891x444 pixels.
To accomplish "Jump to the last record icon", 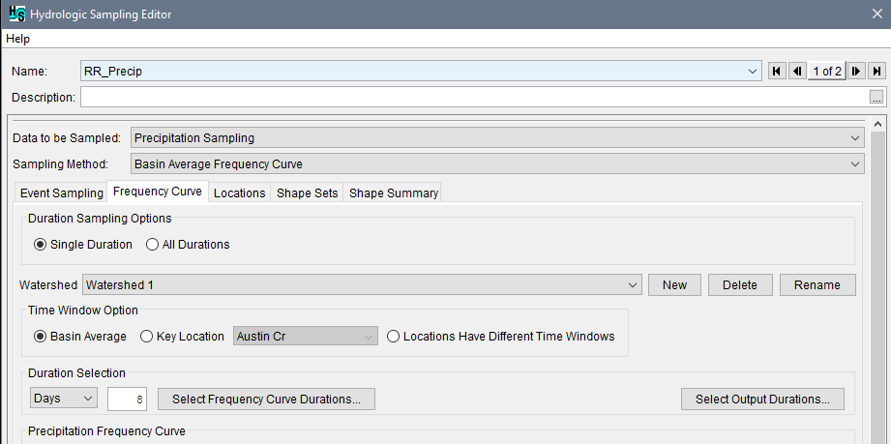I will [876, 71].
